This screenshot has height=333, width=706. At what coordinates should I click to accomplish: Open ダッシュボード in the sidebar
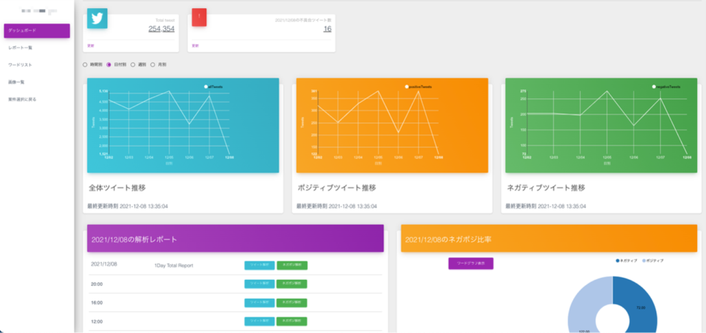pos(37,30)
